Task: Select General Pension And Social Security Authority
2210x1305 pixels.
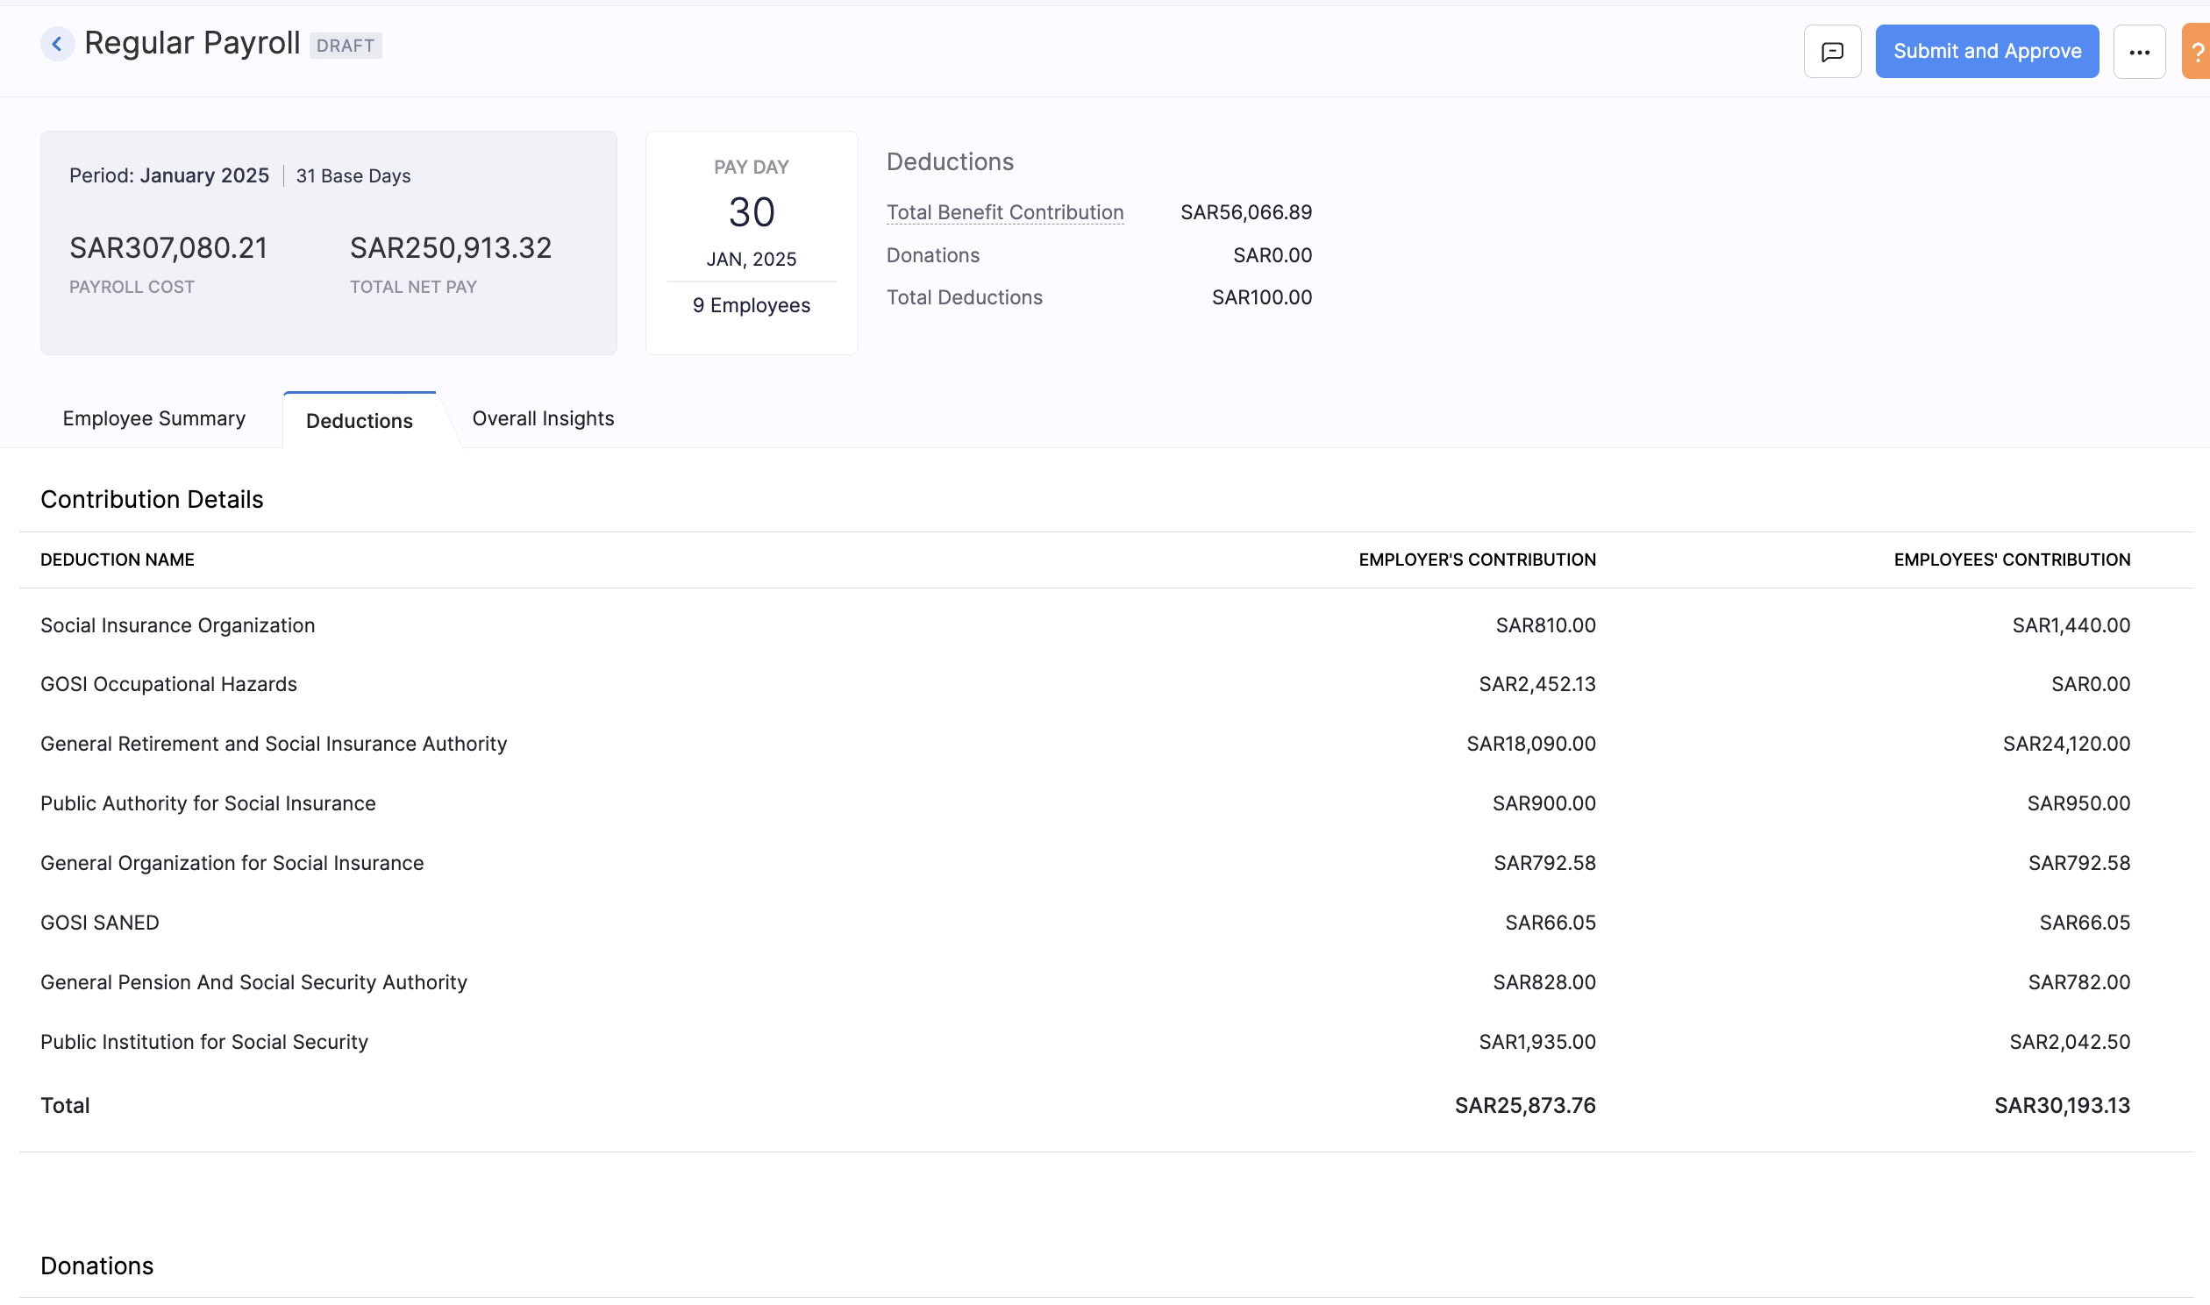Action: (x=254, y=982)
